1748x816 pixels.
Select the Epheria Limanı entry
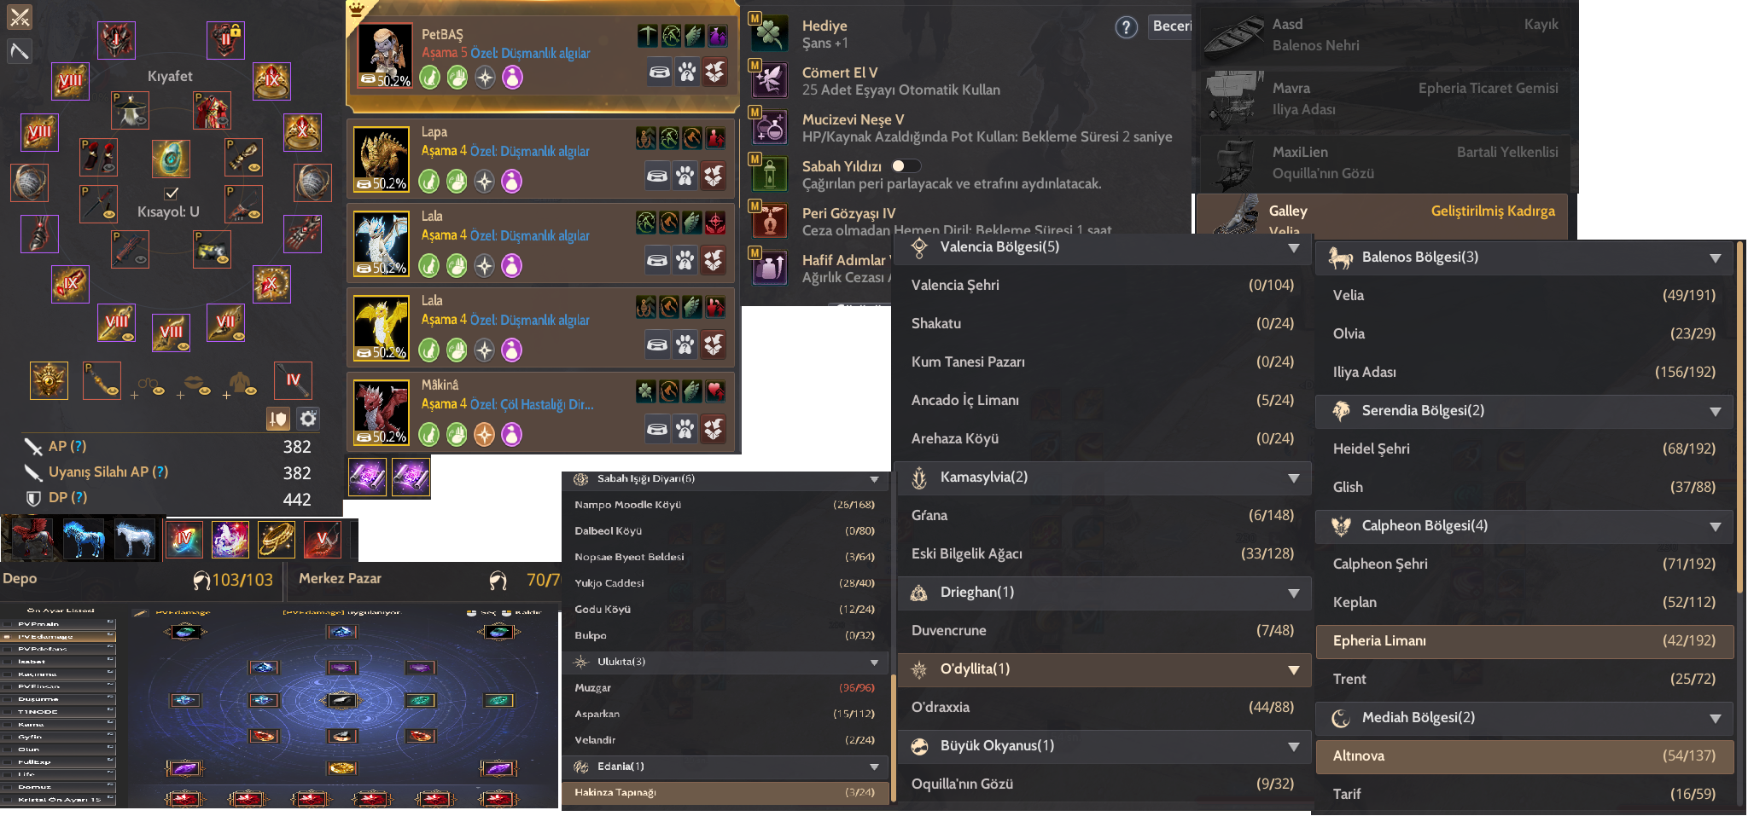tap(1524, 641)
